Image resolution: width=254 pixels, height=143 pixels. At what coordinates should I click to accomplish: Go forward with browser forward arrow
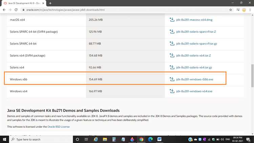[10, 10]
